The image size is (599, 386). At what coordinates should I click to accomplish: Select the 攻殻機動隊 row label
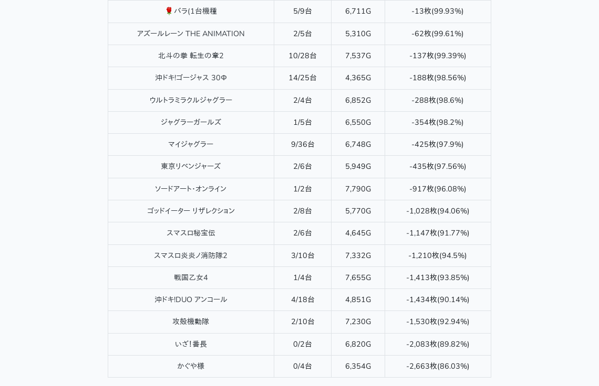pos(191,321)
